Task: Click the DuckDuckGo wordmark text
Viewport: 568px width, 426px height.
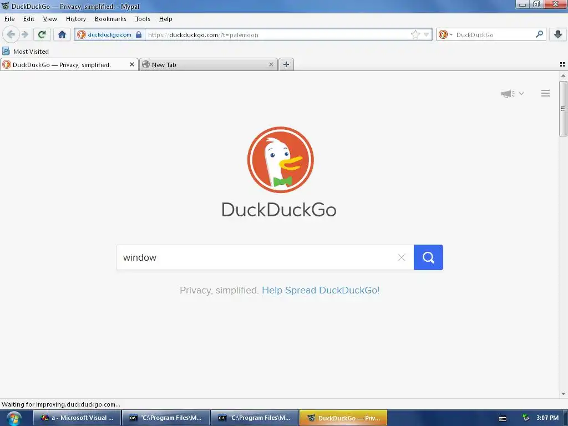Action: pos(279,210)
